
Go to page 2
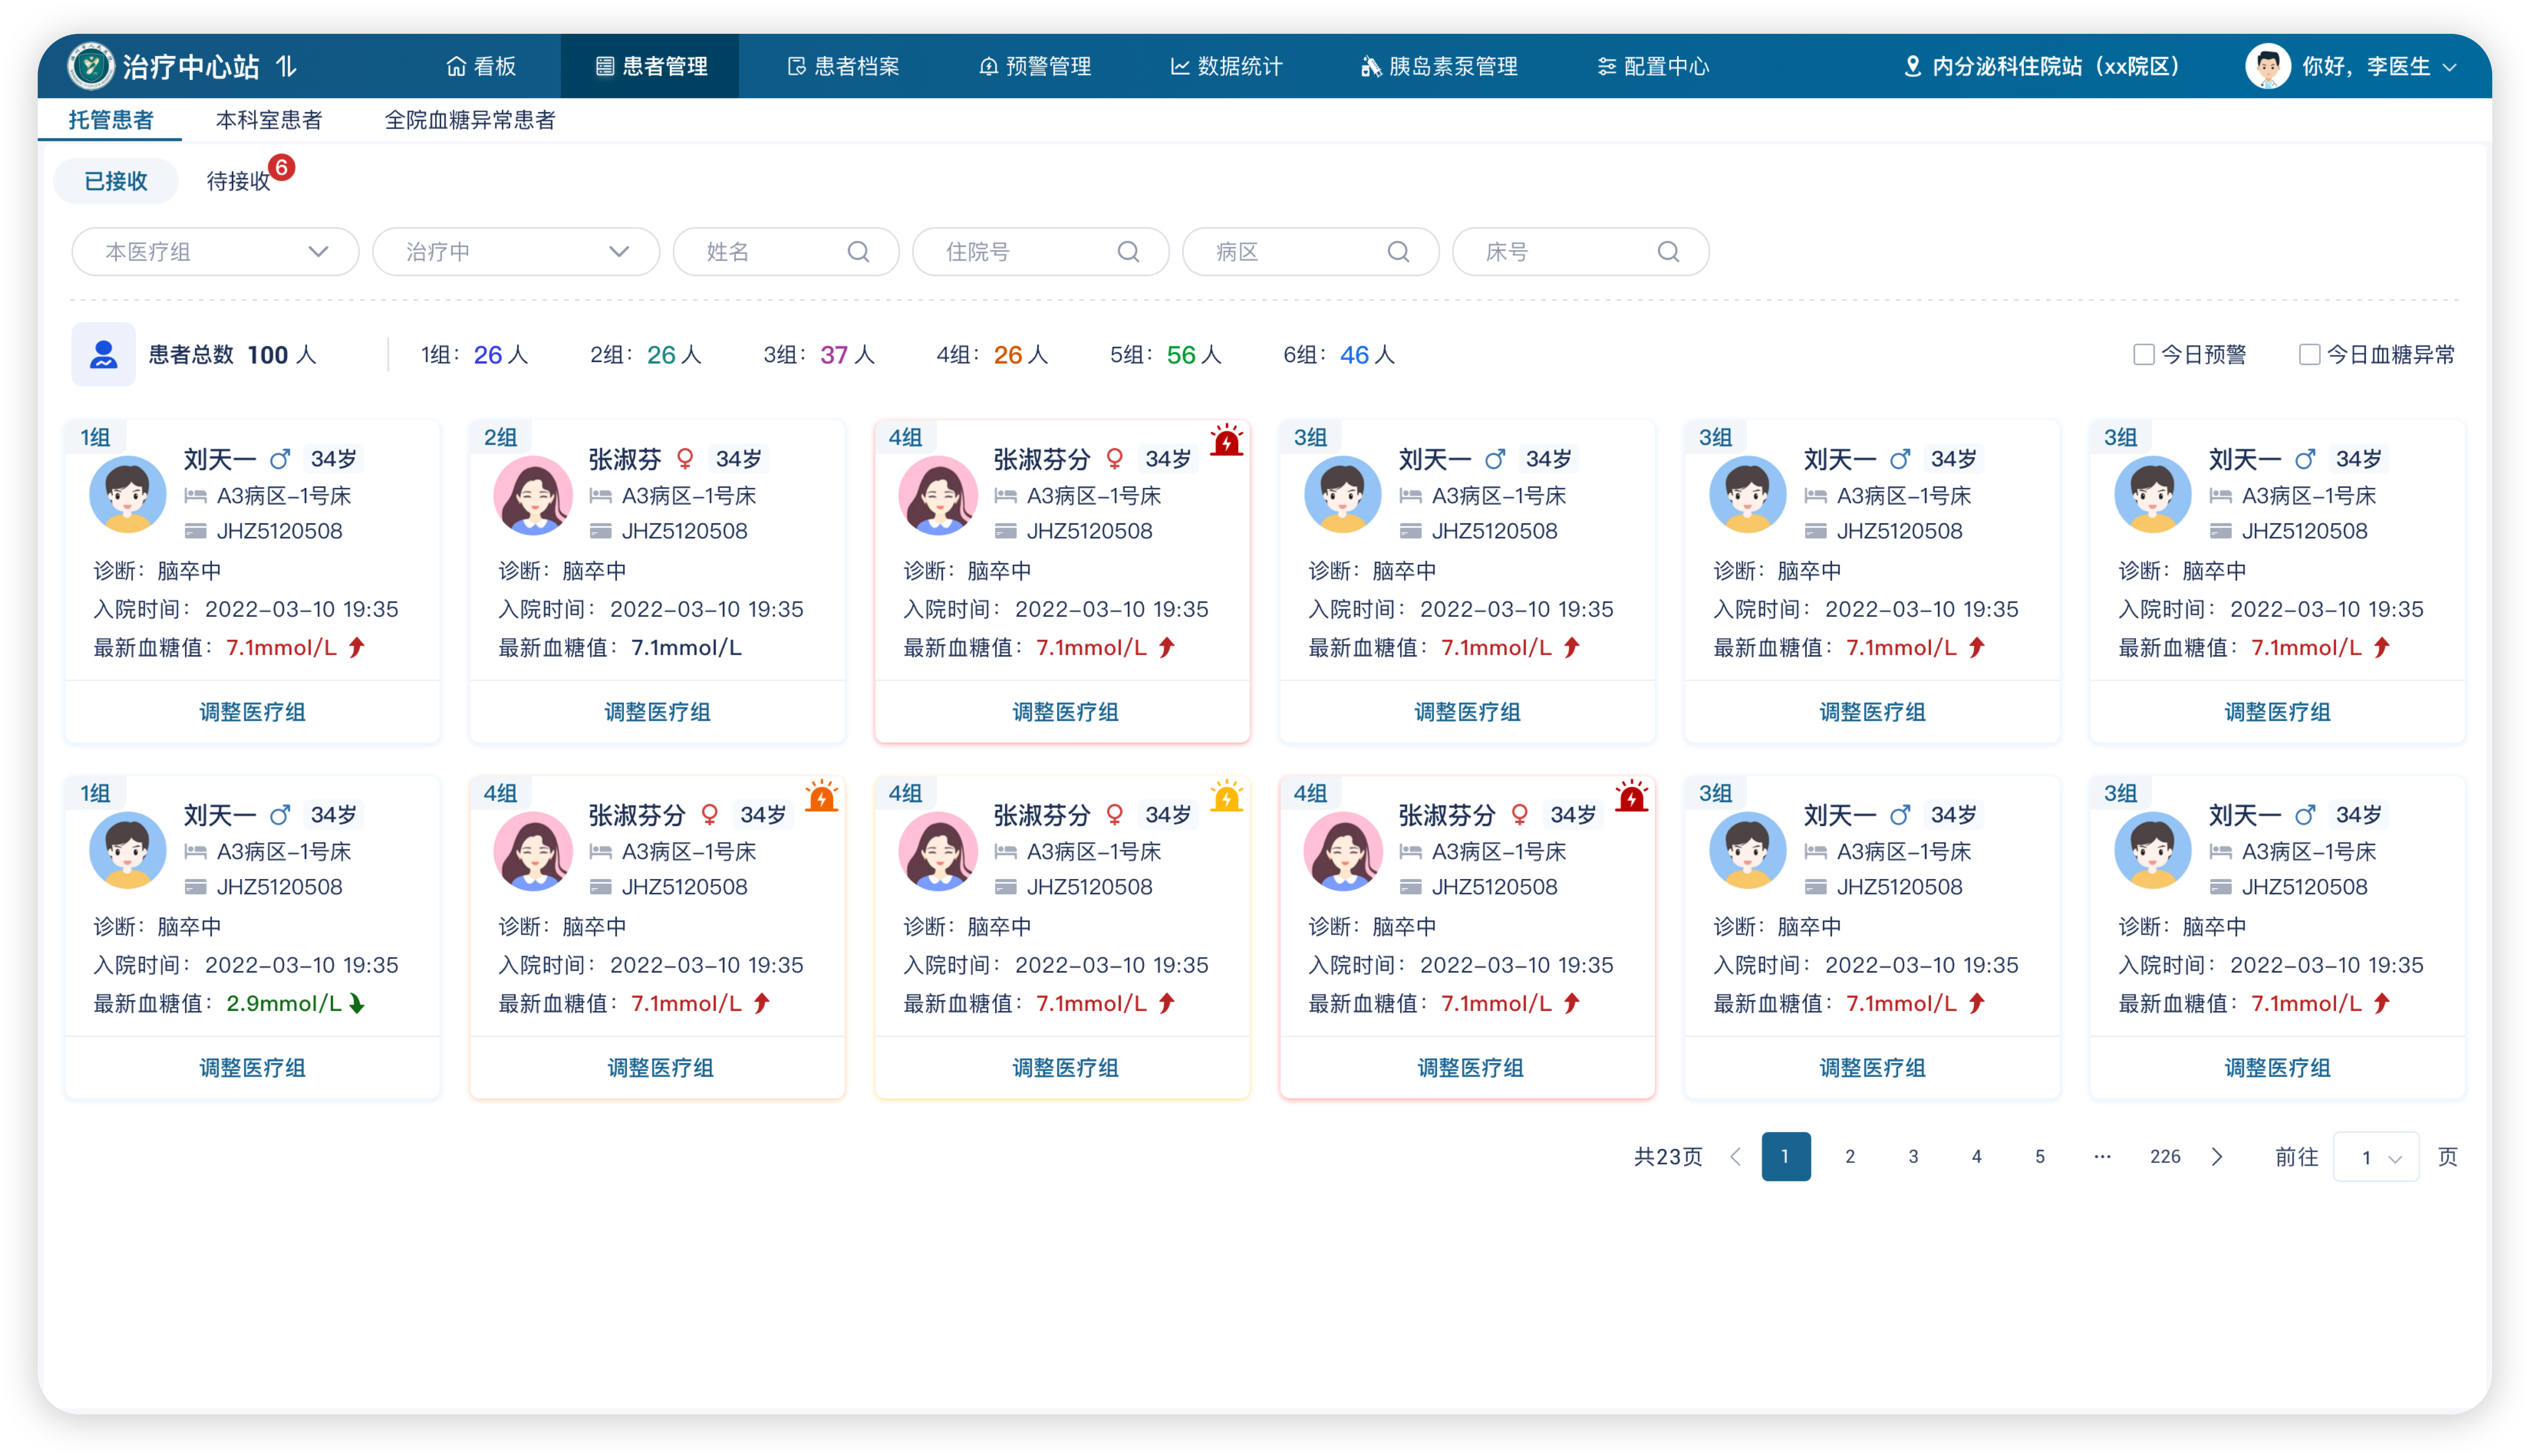coord(1850,1157)
